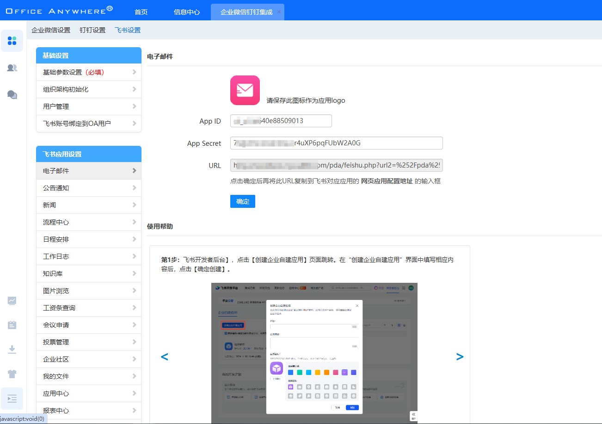Go to previous help slide with left arrow
Screen dimensions: 602x424
[x=164, y=356]
